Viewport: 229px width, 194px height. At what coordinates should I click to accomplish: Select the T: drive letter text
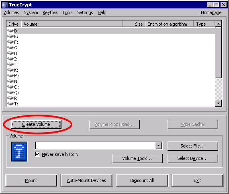[16, 104]
